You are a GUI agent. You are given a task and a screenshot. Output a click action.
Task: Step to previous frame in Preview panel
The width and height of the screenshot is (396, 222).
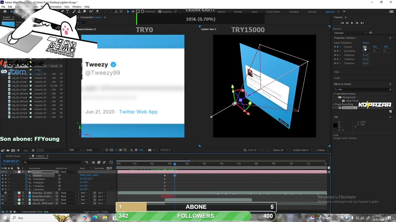coord(347,23)
